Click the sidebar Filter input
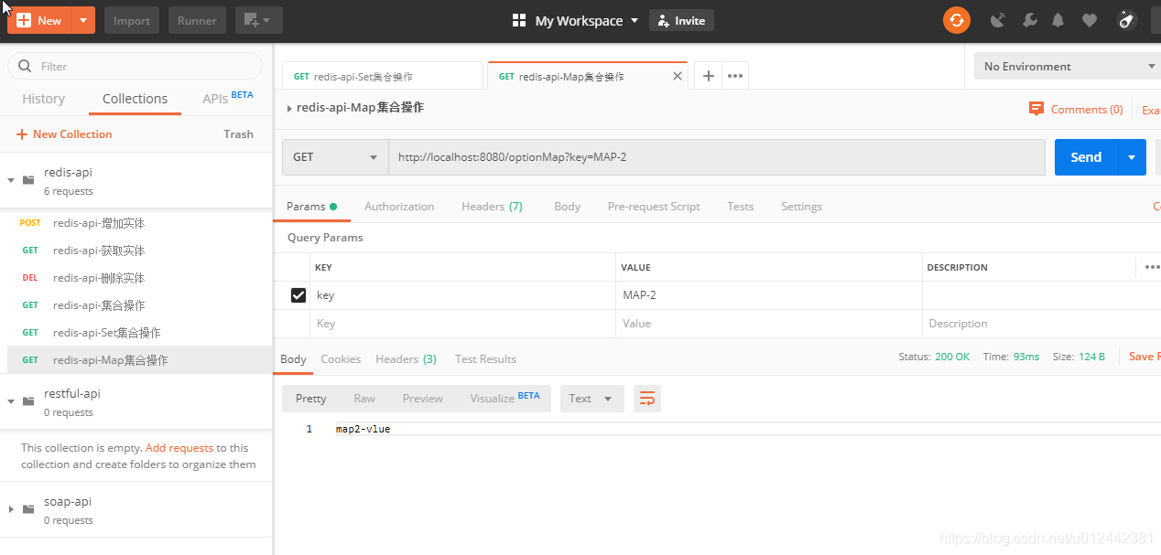This screenshot has width=1161, height=555. point(136,66)
